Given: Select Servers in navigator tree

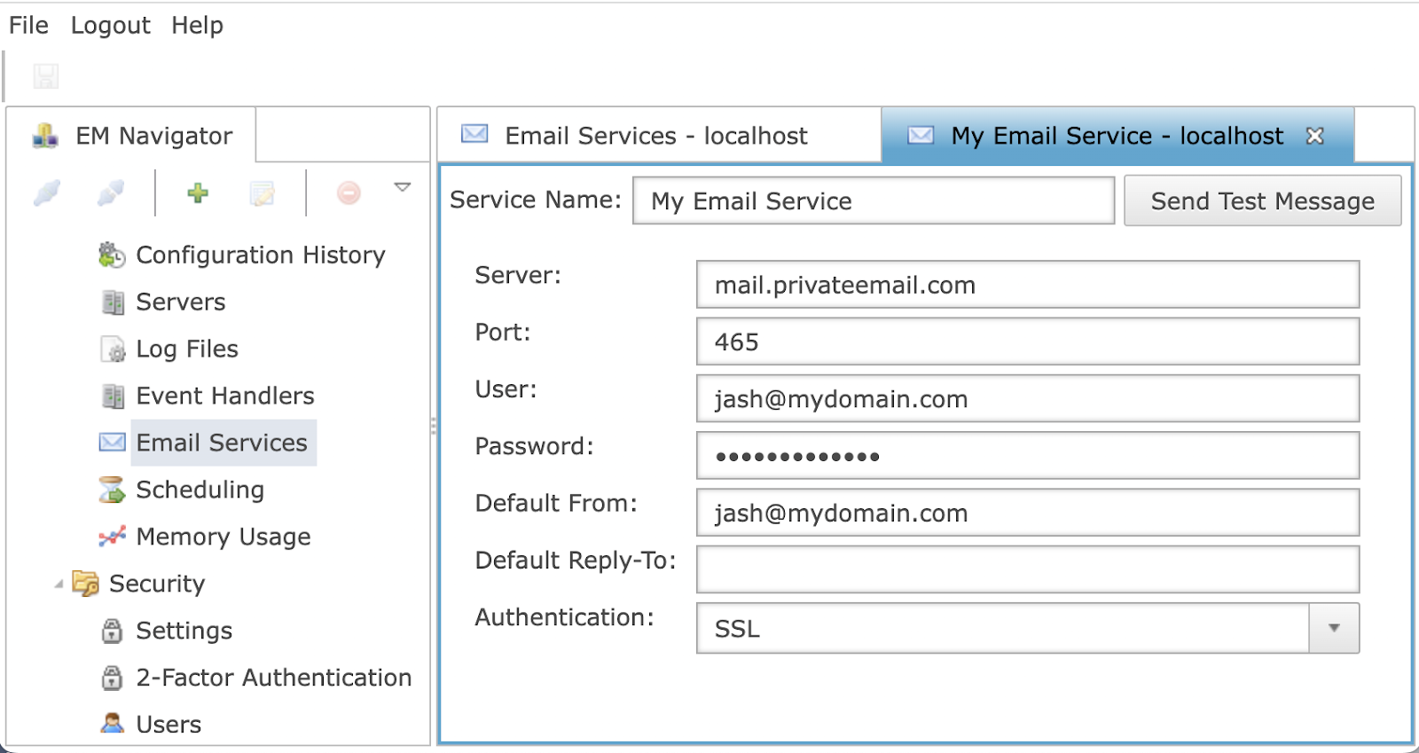Looking at the screenshot, I should coord(181,302).
